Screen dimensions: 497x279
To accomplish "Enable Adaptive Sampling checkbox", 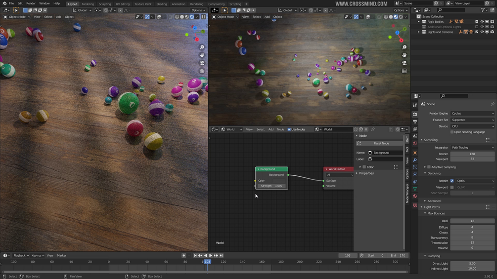I will (x=429, y=167).
